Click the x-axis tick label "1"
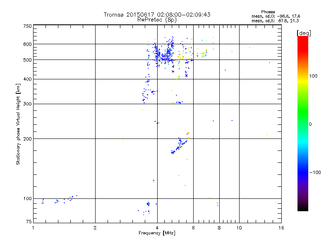Image resolution: width=331 pixels, height=248 pixels. click(x=33, y=228)
